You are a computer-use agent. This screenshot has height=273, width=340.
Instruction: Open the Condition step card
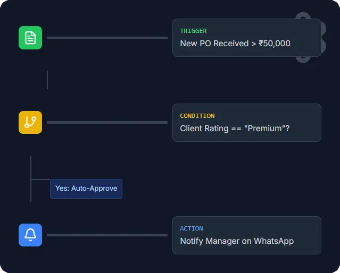tap(246, 123)
